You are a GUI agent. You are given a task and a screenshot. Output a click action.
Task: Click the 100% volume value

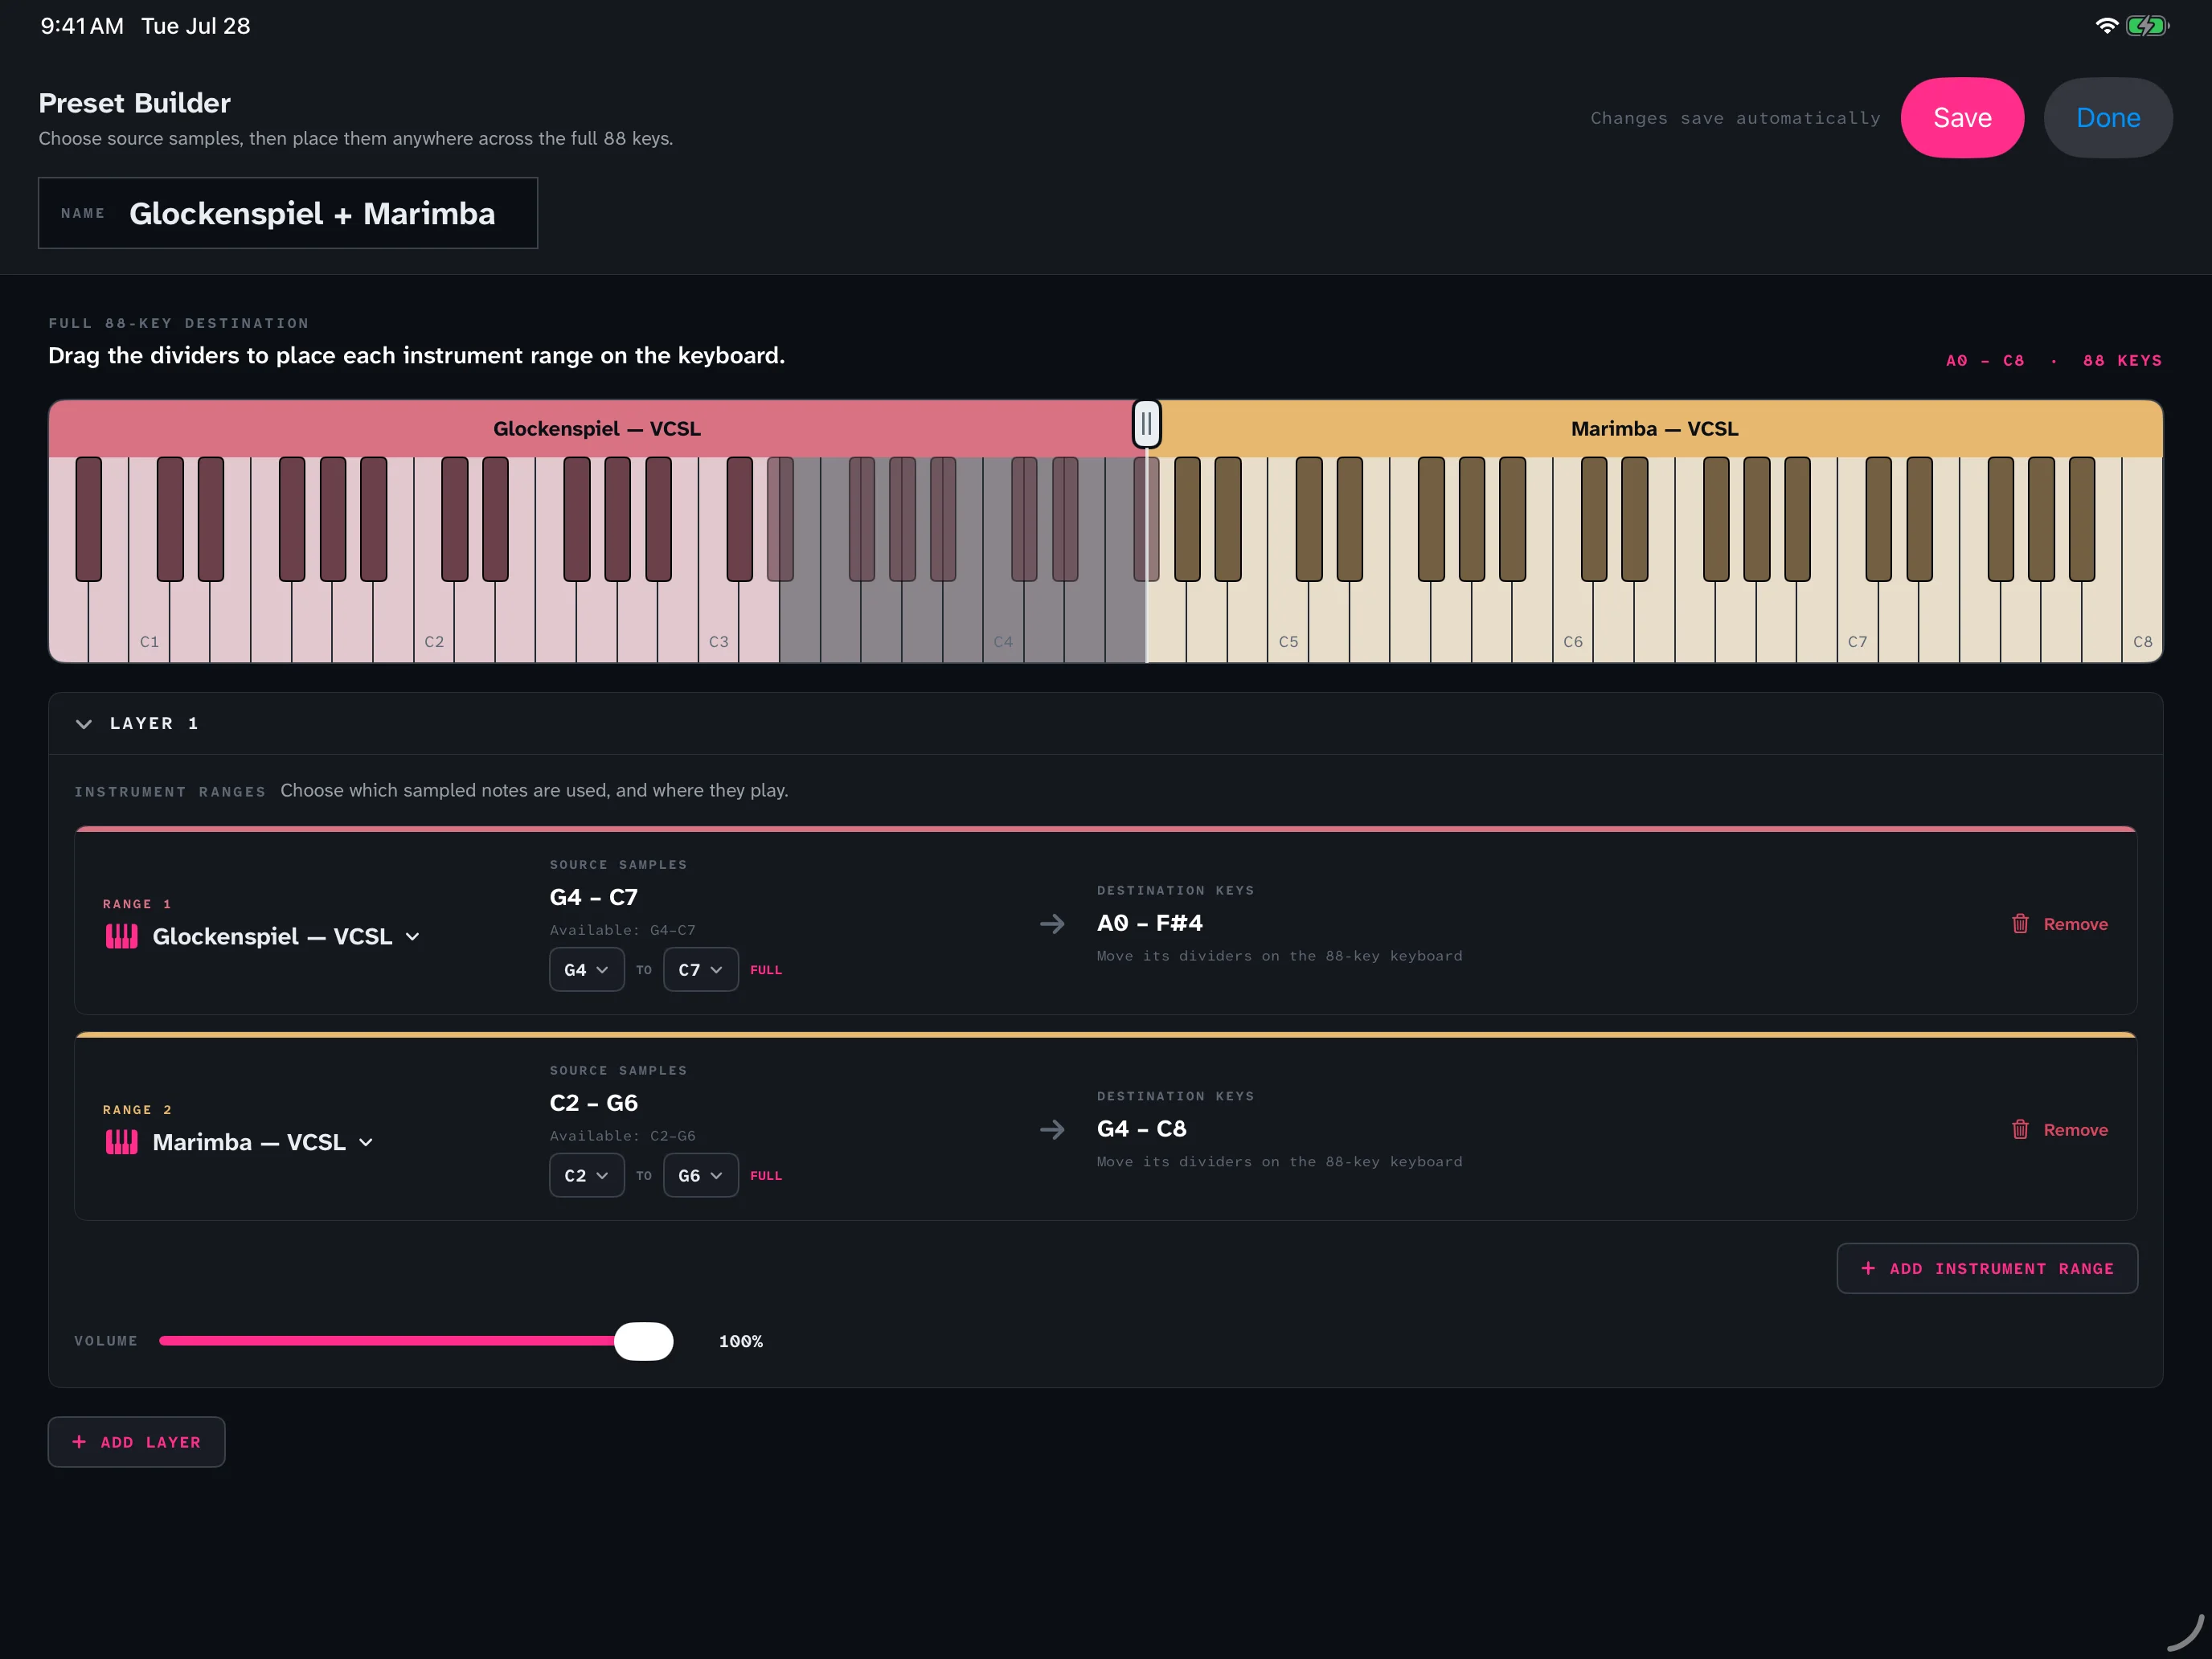(740, 1341)
